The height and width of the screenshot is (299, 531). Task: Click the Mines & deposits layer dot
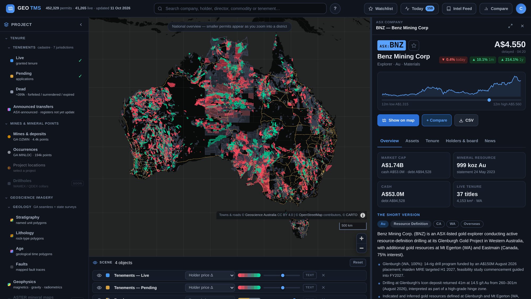coord(9,137)
